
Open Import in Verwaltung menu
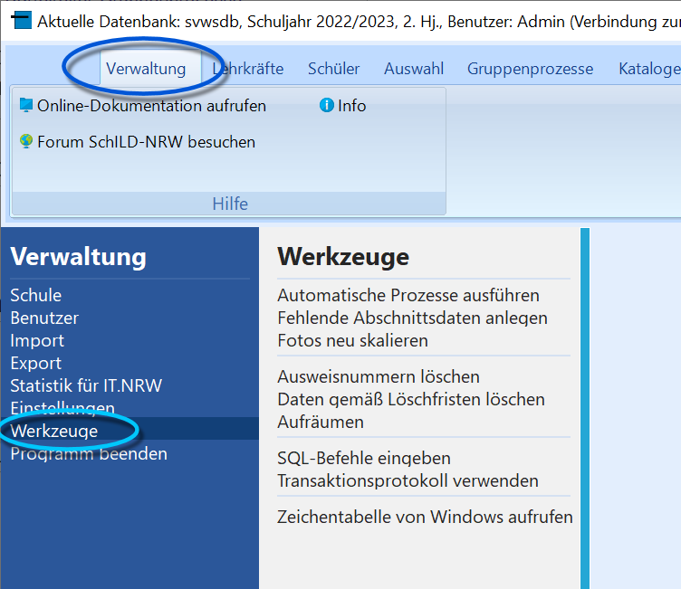(37, 340)
